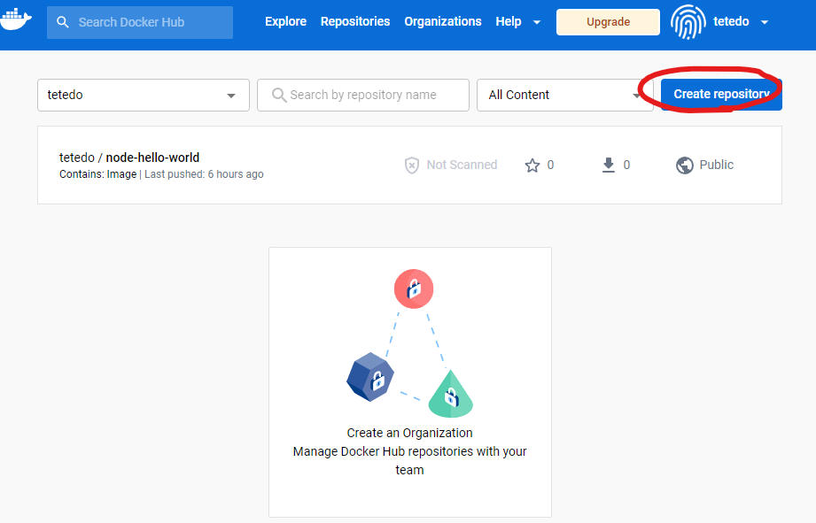Screen dimensions: 816x523
Task: Open the Explore page
Action: [x=285, y=21]
